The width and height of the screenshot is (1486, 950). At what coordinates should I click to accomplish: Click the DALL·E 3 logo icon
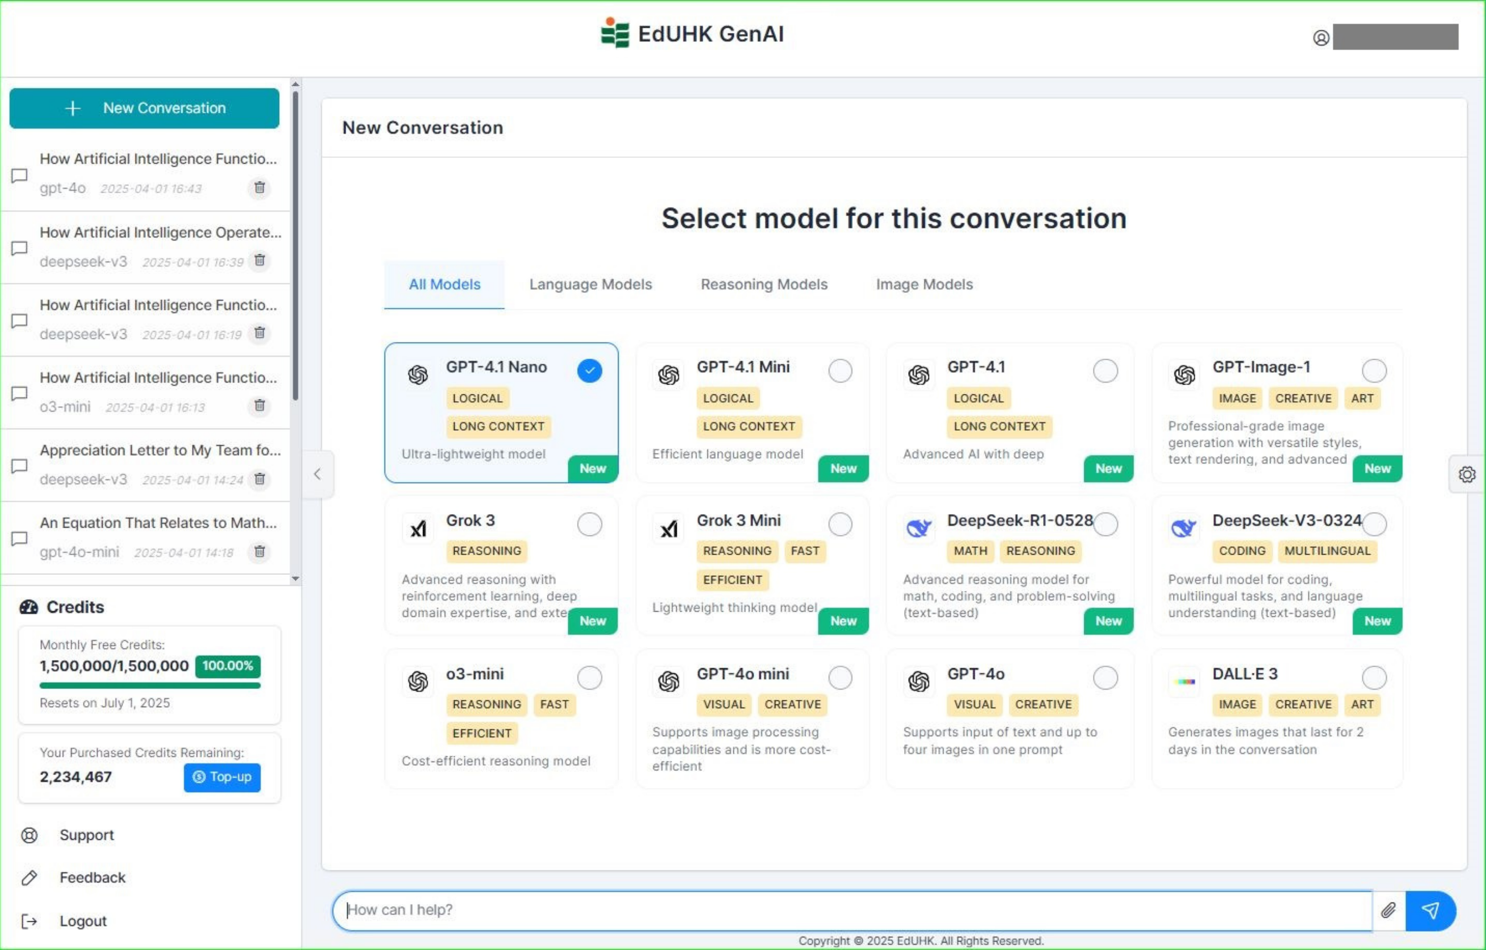(1184, 682)
